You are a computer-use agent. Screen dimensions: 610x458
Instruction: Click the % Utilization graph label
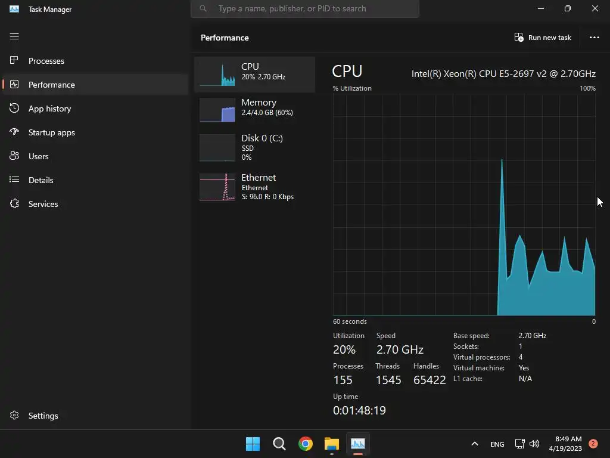tap(352, 88)
